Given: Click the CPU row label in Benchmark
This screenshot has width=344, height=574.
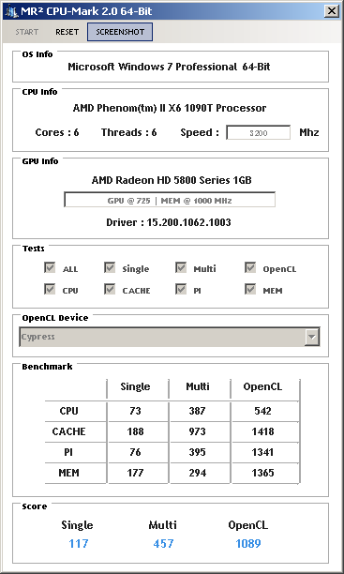Looking at the screenshot, I should [68, 411].
